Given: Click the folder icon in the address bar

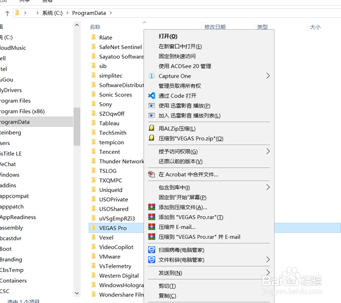Looking at the screenshot, I should click(x=18, y=13).
